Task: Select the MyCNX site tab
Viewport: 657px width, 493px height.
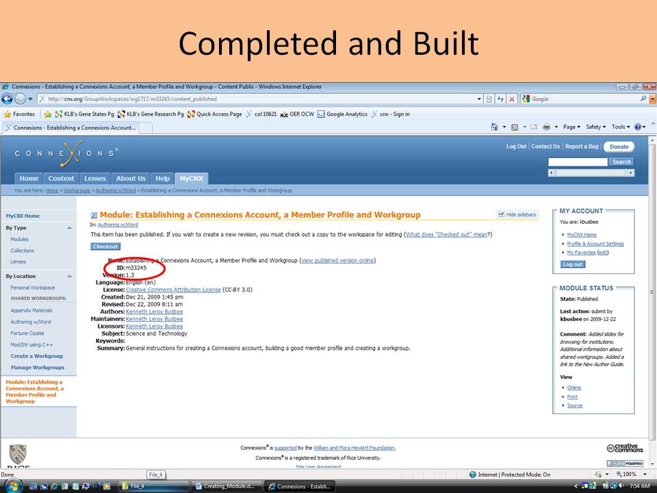Action: 192,179
